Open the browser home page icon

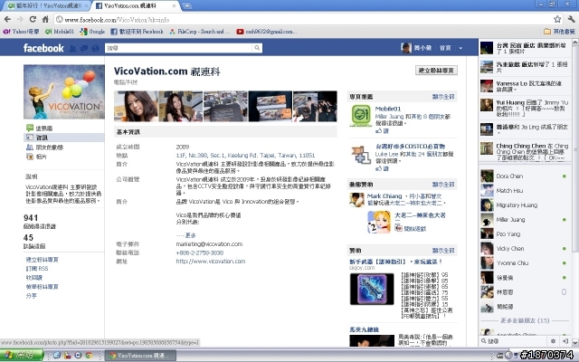[45, 19]
